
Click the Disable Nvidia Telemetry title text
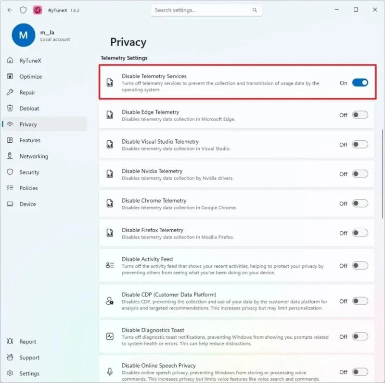click(152, 171)
